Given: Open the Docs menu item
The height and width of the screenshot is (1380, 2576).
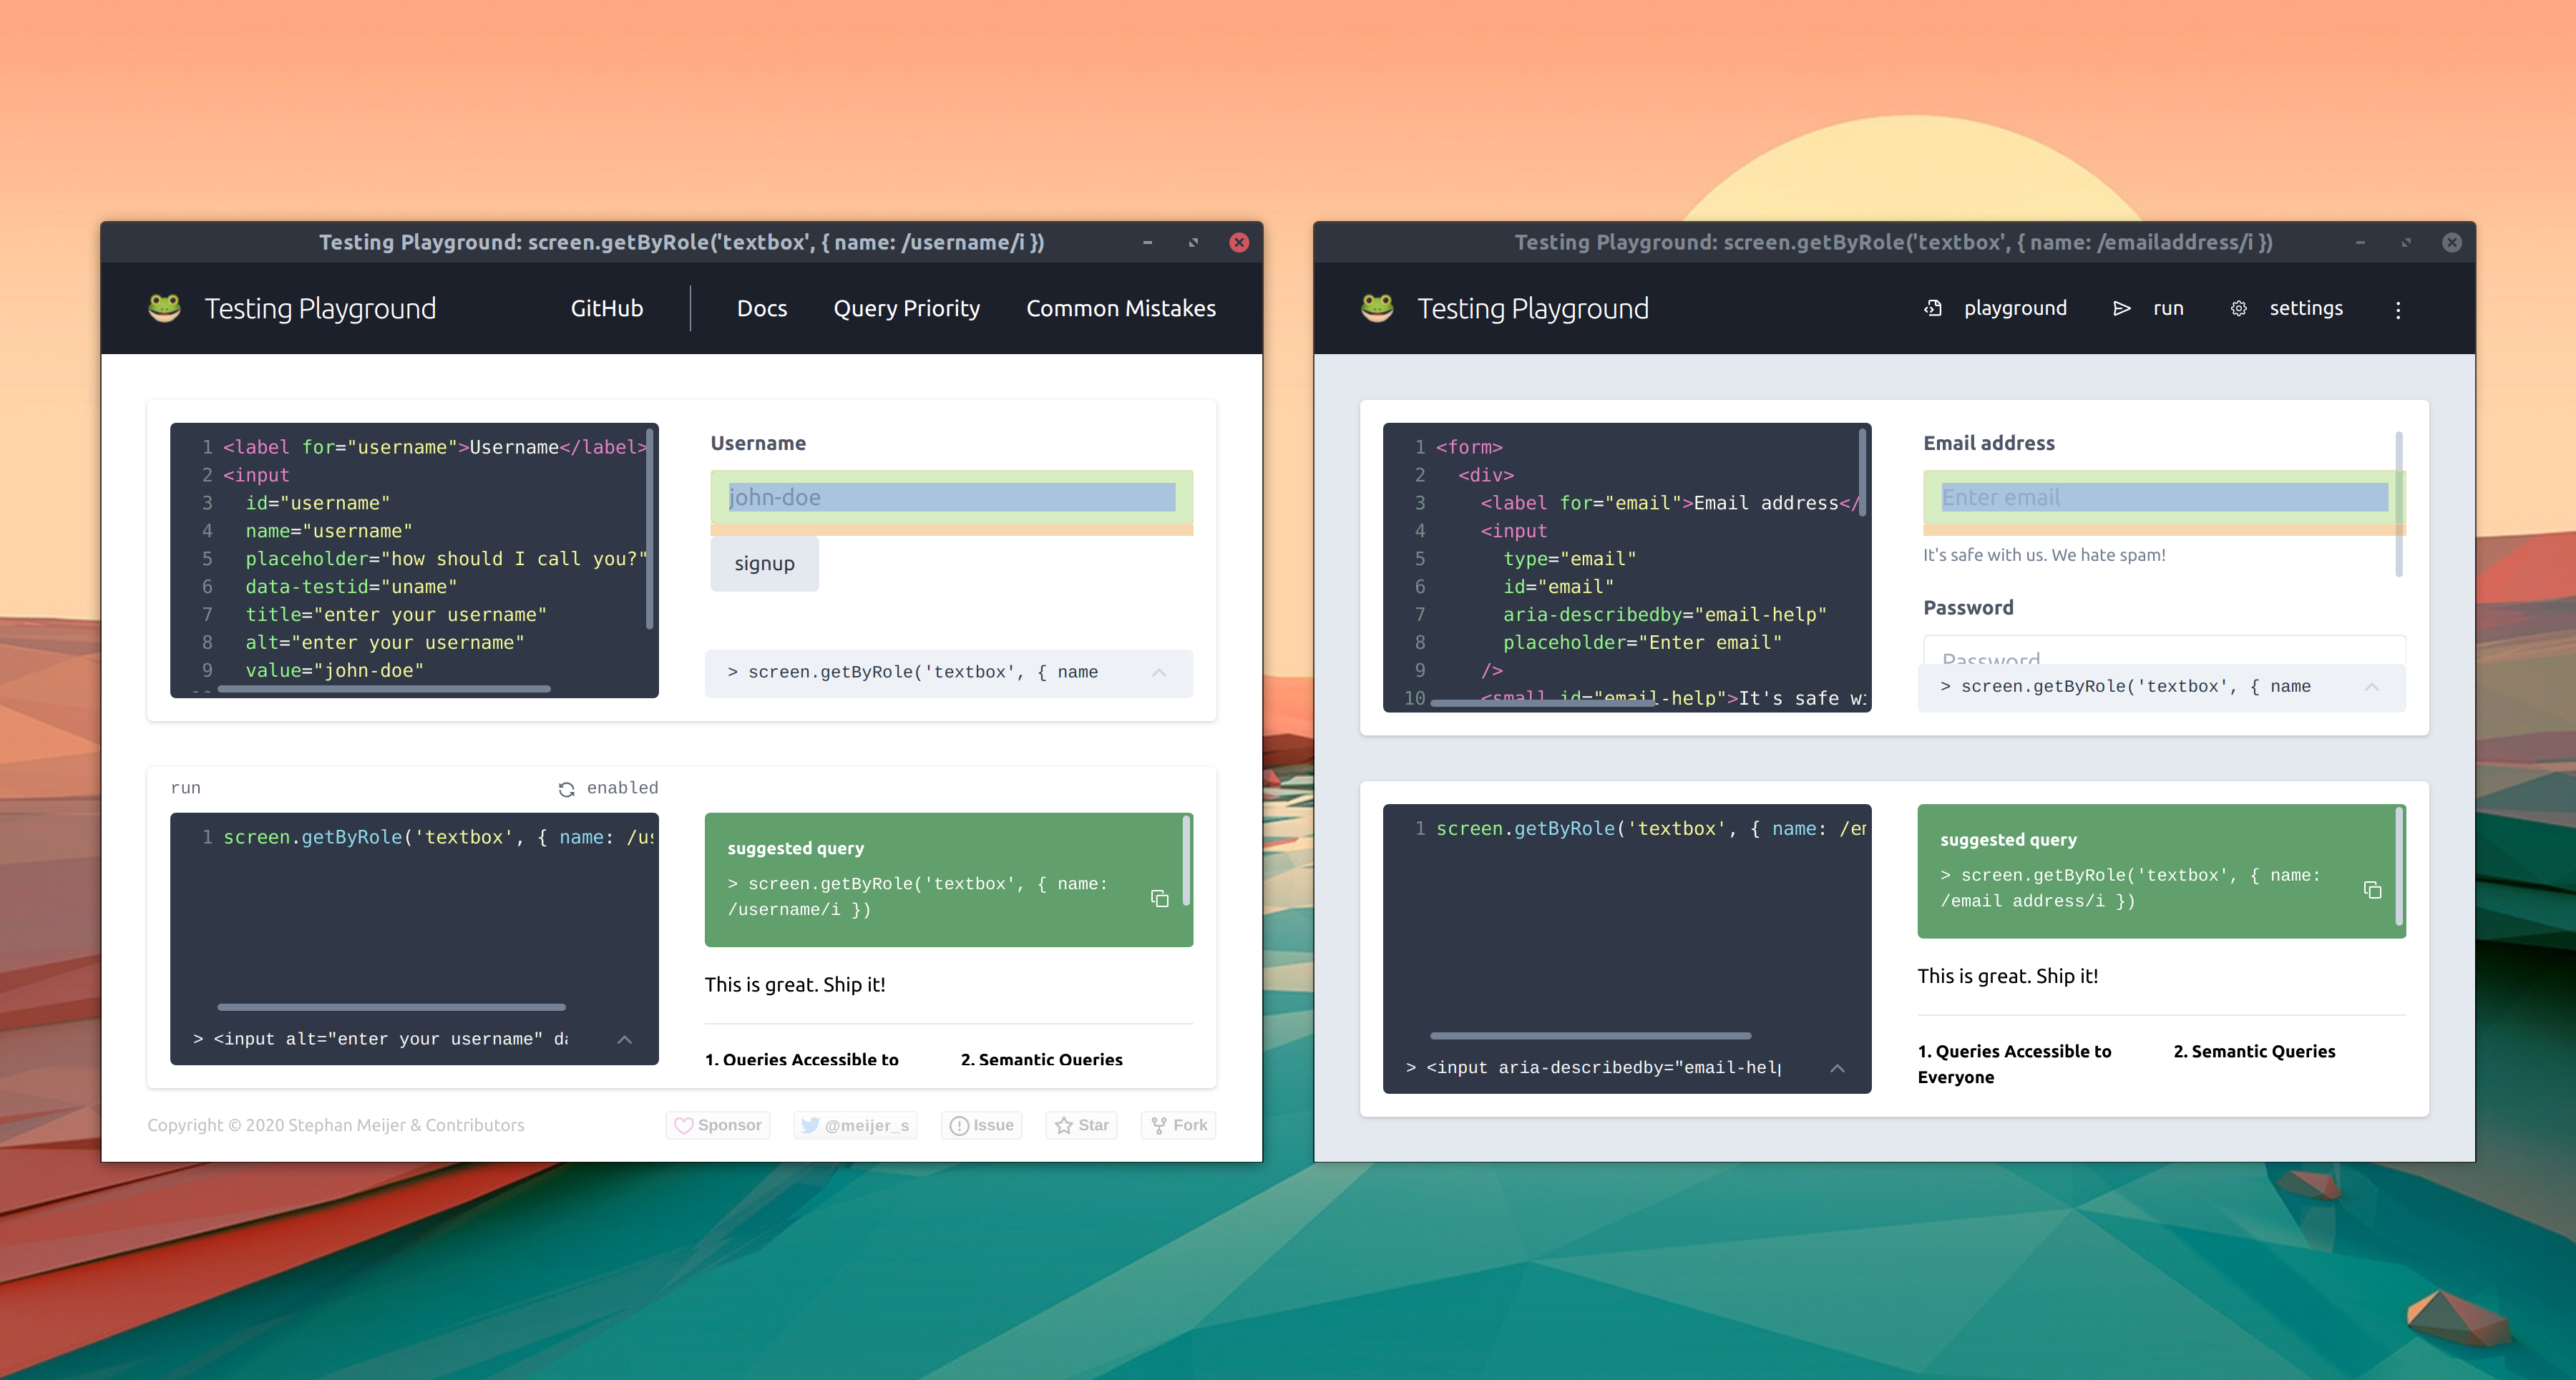Looking at the screenshot, I should (x=761, y=308).
